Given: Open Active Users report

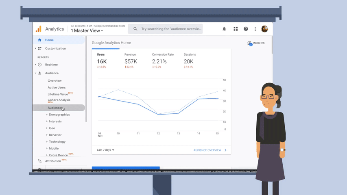Looking at the screenshot, I should click(57, 87).
